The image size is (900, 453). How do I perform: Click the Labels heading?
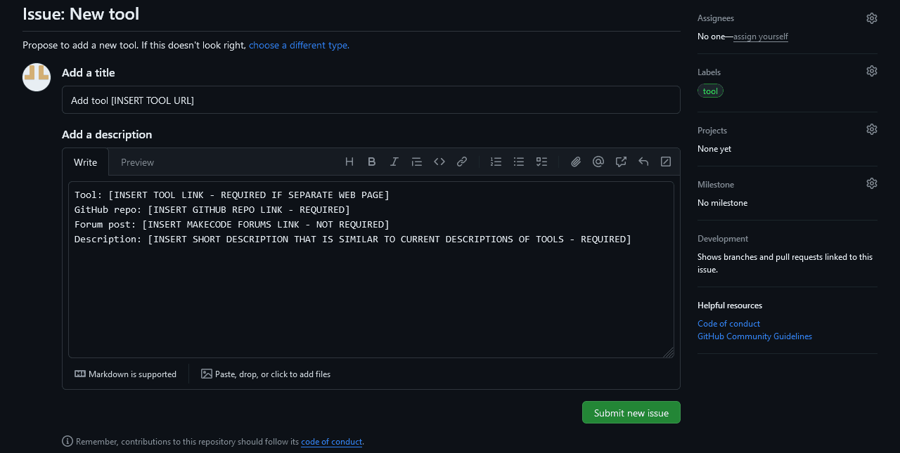pyautogui.click(x=709, y=72)
